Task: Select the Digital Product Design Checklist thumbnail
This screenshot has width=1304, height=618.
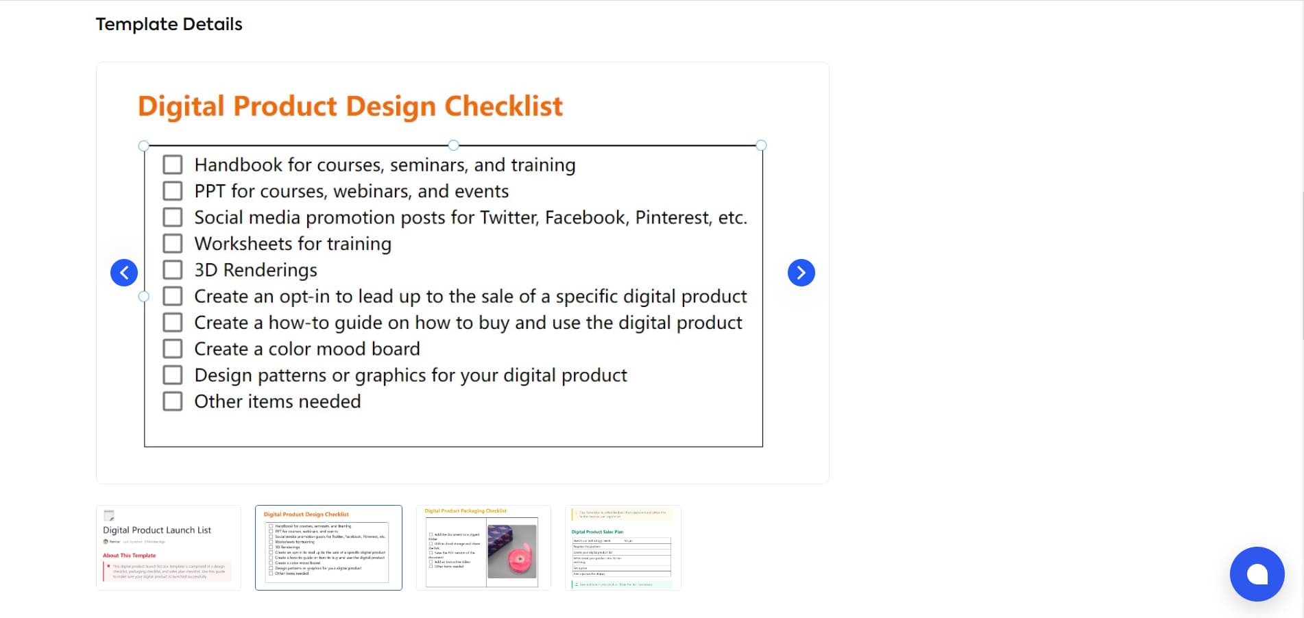Action: click(x=328, y=547)
